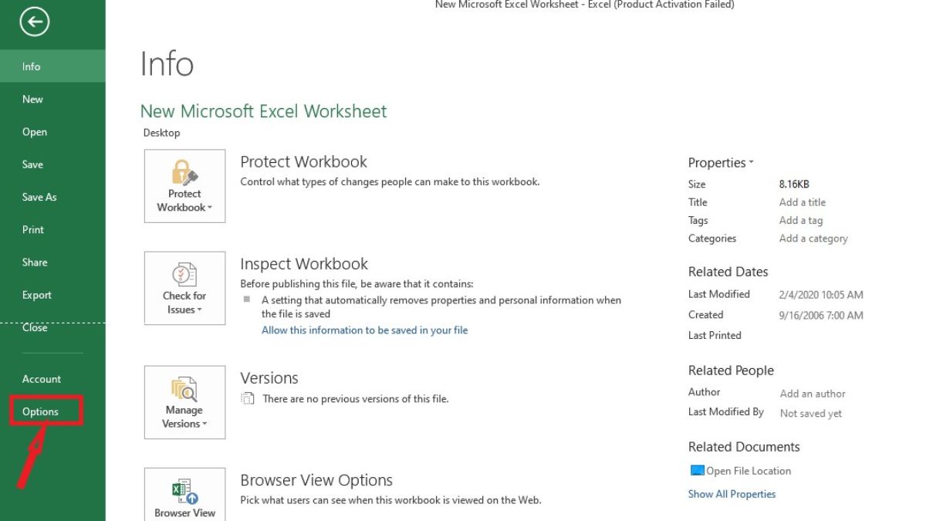Click the 'Not saved yet' text
This screenshot has width=926, height=521.
(x=811, y=414)
